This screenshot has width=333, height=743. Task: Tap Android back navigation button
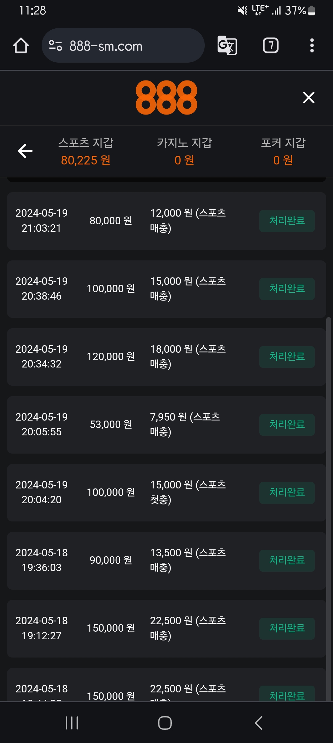point(258,723)
